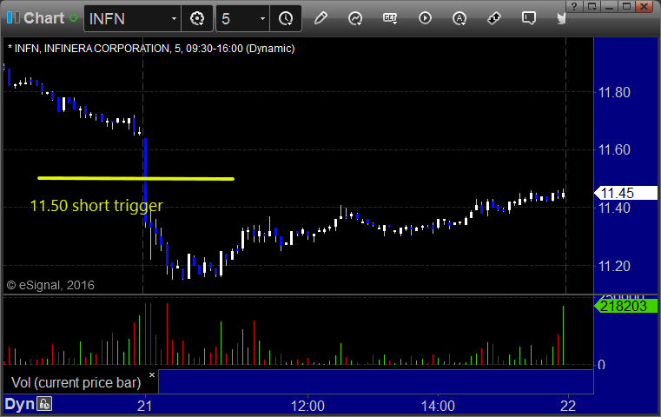
Task: Click the 11.60 price axis label
Action: point(614,149)
